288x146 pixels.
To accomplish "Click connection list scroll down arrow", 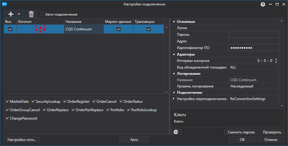I will point(166,92).
